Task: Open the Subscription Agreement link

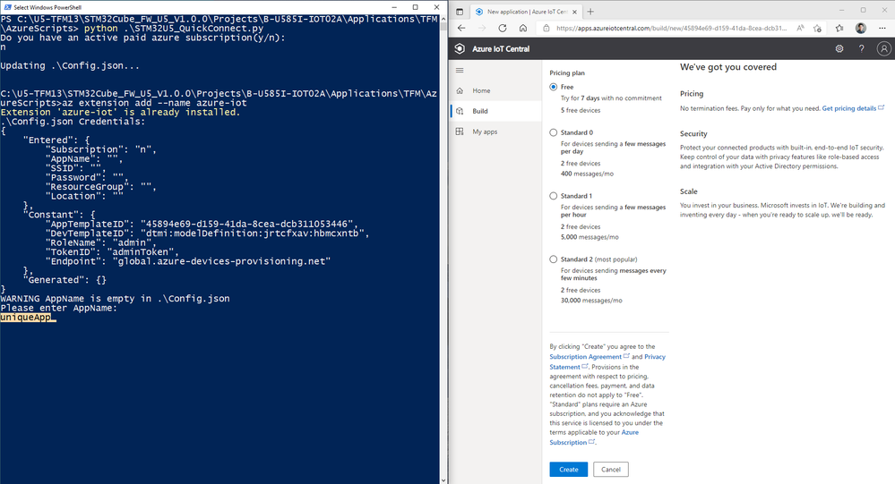Action: tap(589, 356)
